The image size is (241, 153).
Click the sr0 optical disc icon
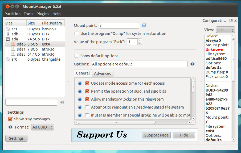click(8, 59)
